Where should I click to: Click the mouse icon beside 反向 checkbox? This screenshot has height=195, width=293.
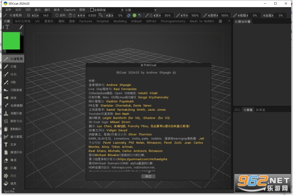pos(70,16)
